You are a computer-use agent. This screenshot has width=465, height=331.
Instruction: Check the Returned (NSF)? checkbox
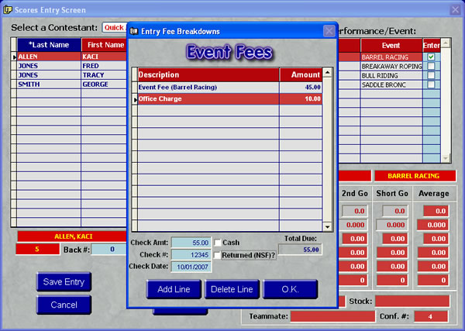coord(218,254)
